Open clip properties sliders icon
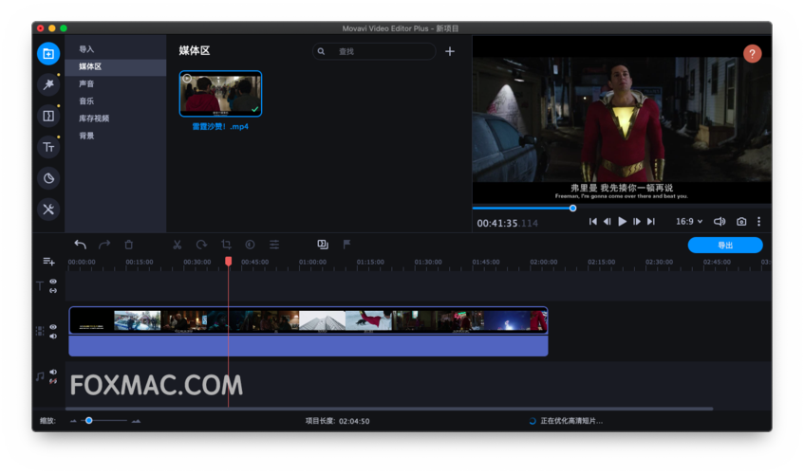The image size is (804, 474). pos(274,245)
